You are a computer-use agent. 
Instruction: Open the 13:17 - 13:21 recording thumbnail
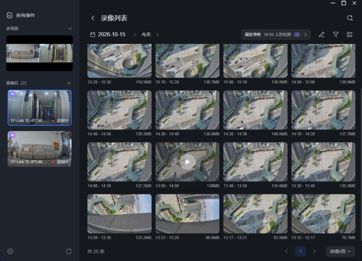(255, 214)
